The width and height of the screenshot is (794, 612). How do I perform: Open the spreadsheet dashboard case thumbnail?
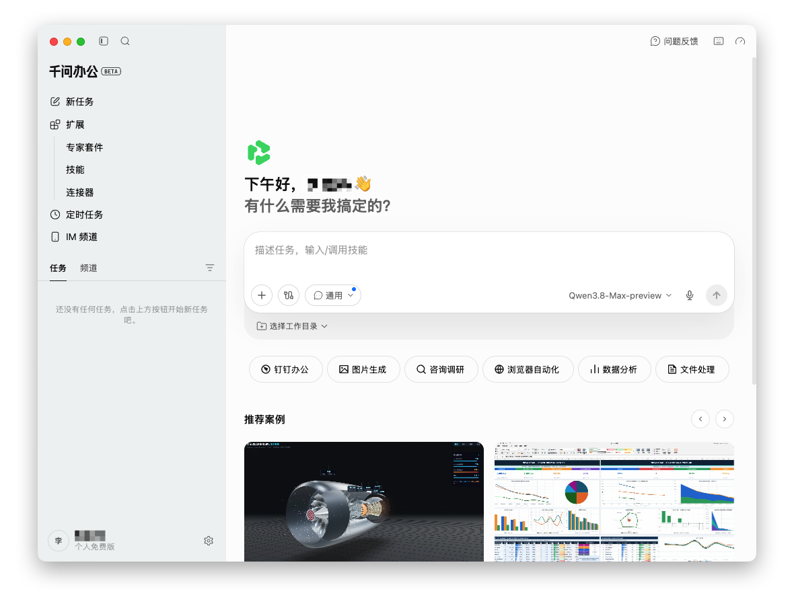point(614,502)
